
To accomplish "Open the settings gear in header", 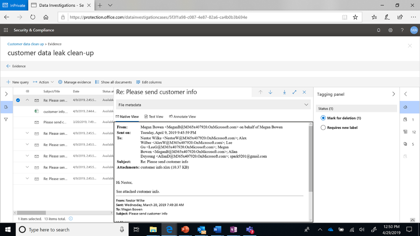I will tap(390, 30).
